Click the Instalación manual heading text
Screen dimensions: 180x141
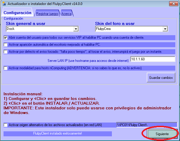pos(23,94)
